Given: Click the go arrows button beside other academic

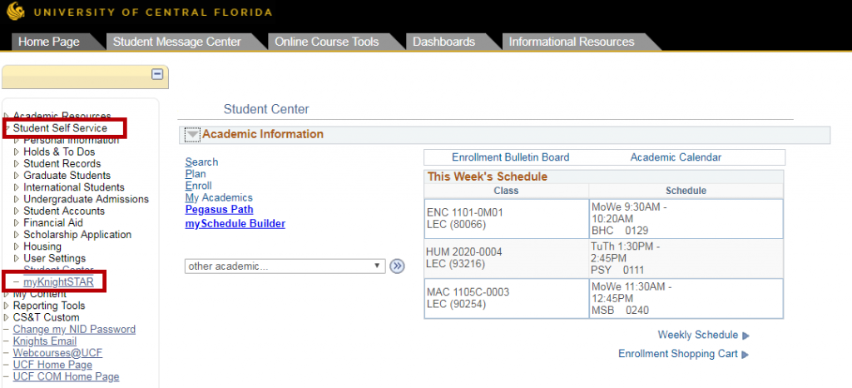Looking at the screenshot, I should tap(397, 266).
